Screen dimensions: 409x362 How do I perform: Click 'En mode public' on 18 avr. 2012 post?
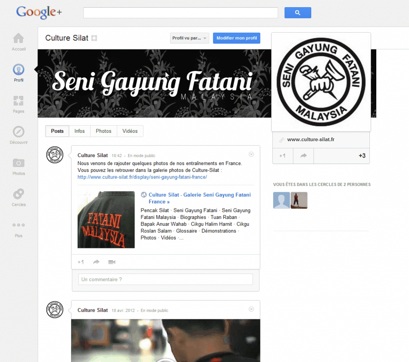point(155,311)
